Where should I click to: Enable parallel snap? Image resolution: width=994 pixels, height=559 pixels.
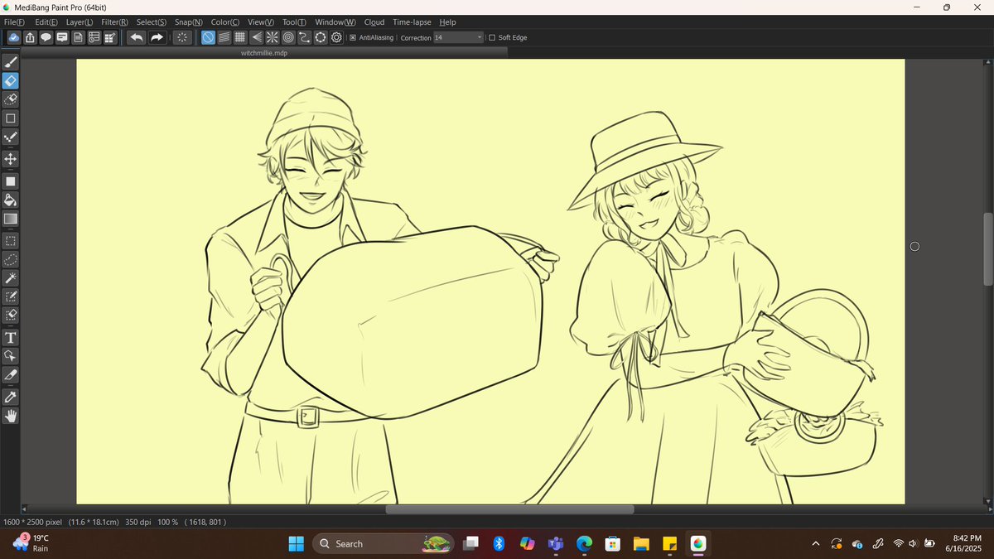[224, 37]
